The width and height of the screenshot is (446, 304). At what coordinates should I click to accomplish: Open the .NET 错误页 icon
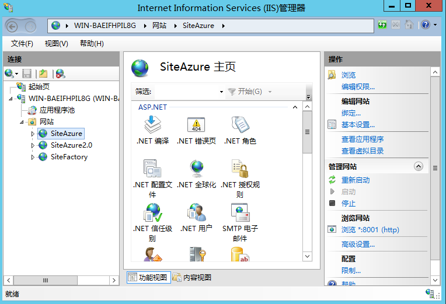pos(196,125)
